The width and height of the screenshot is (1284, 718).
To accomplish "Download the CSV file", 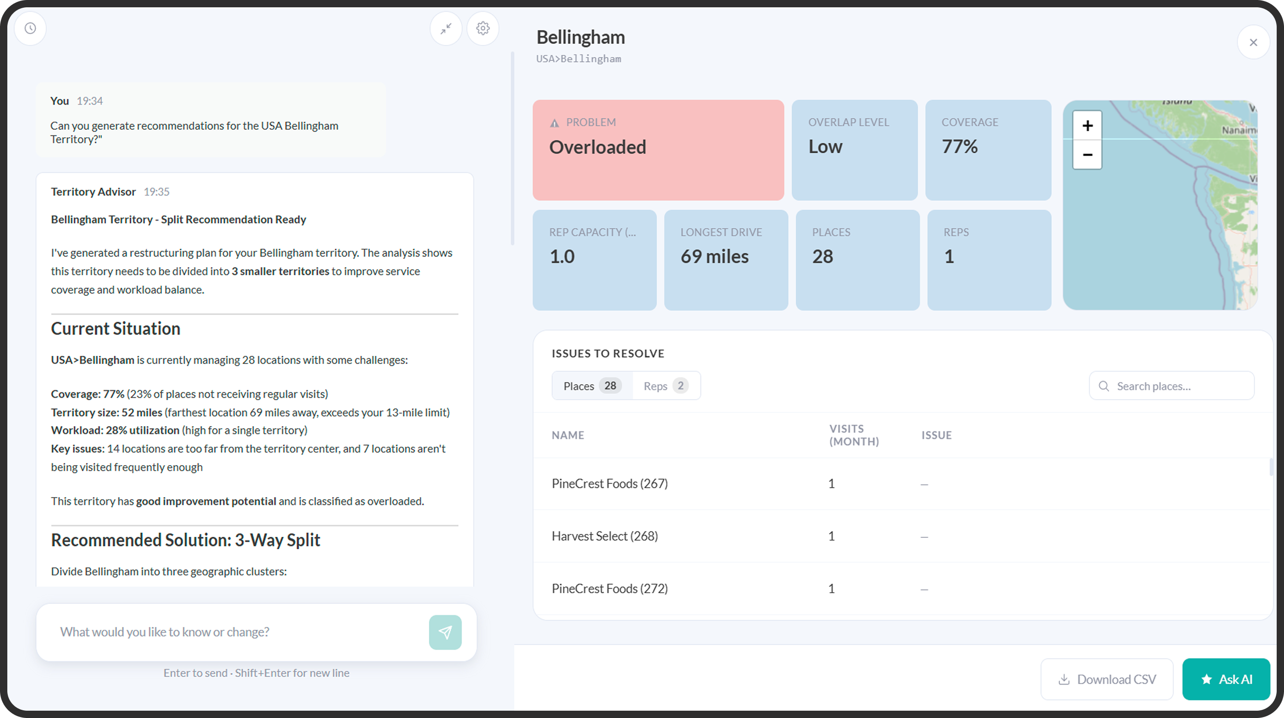I will (1107, 679).
